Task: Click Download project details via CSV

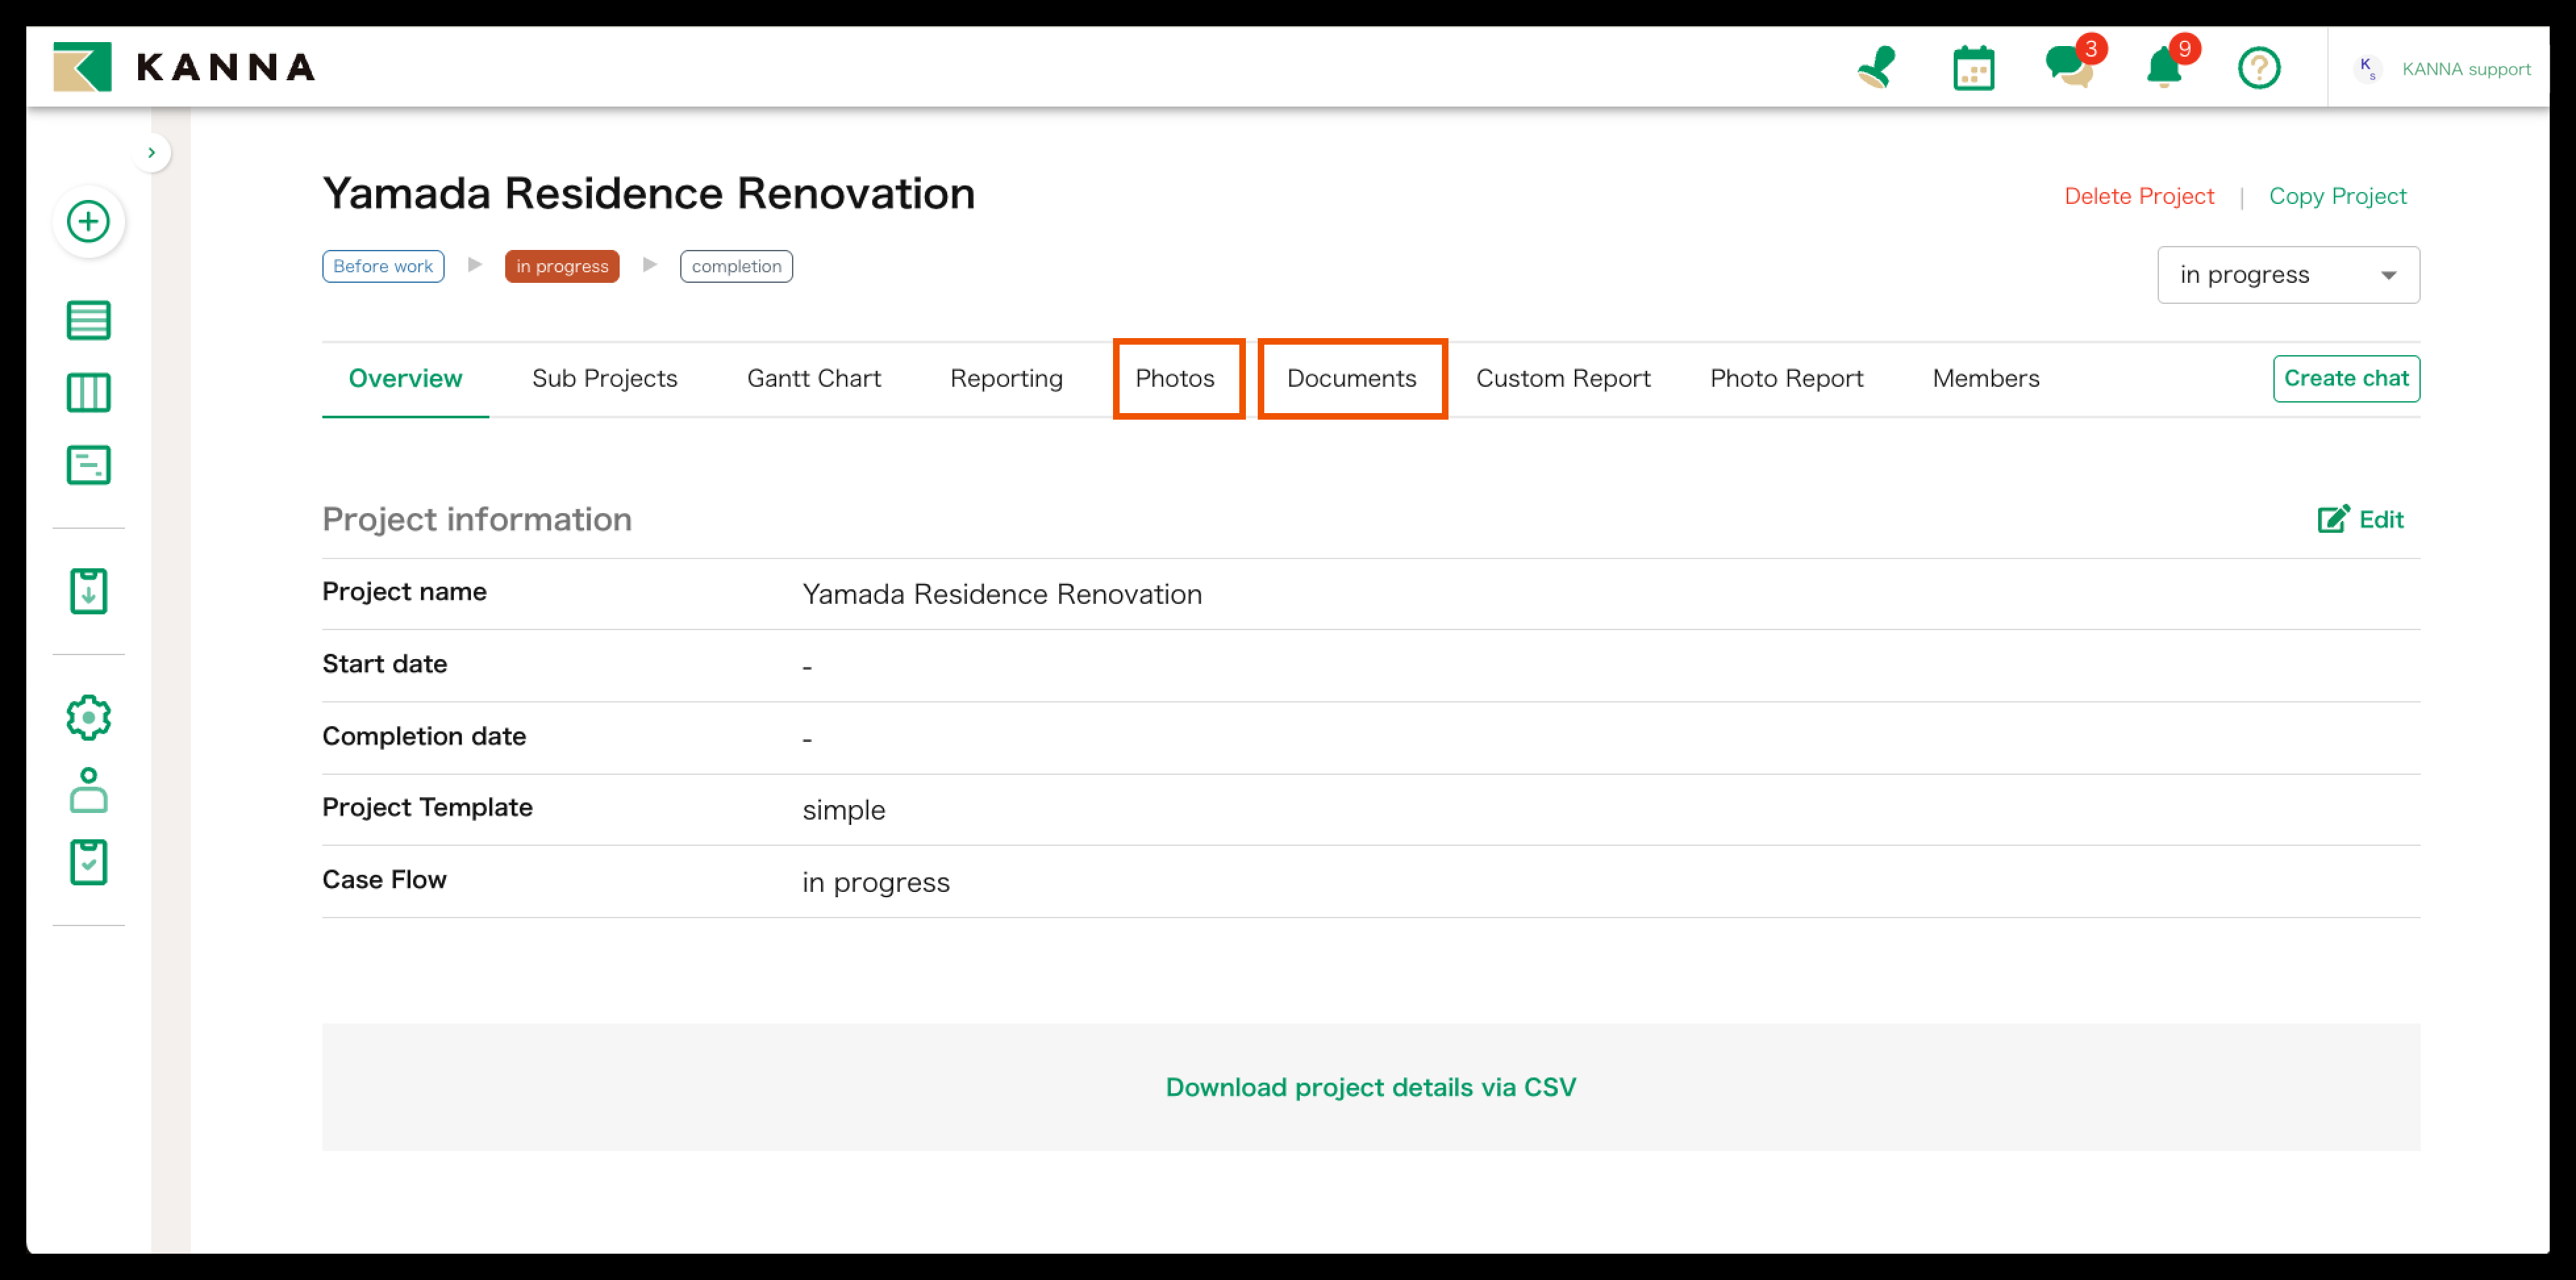Action: click(x=1370, y=1087)
